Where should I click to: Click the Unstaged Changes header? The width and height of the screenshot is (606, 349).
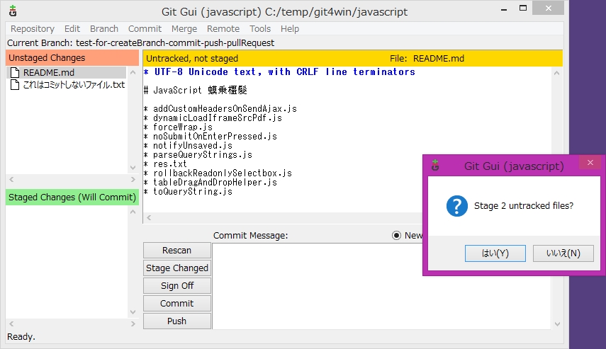tap(72, 58)
